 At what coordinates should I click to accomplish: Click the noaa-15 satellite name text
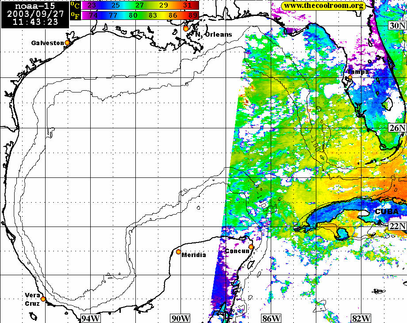[x=35, y=6]
